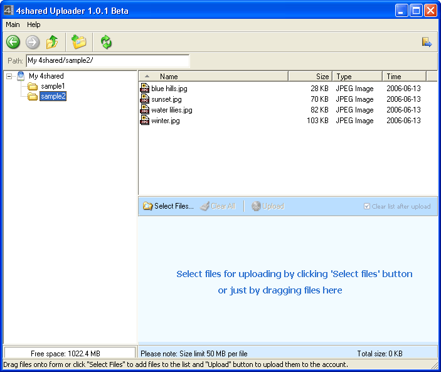Sort files by the Name column

click(x=213, y=77)
